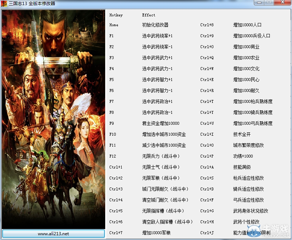Click the "F1" hotkey label
Viewport: 292px width, 240px height.
click(x=111, y=36)
